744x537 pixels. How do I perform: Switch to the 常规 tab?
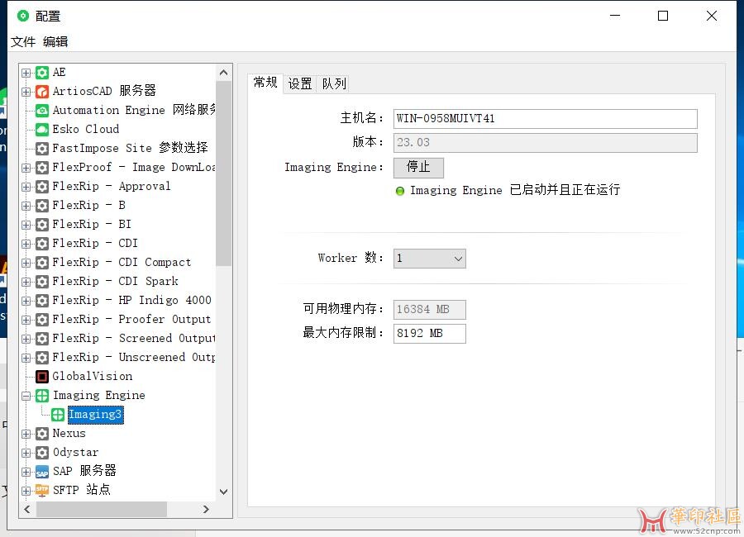[x=265, y=83]
